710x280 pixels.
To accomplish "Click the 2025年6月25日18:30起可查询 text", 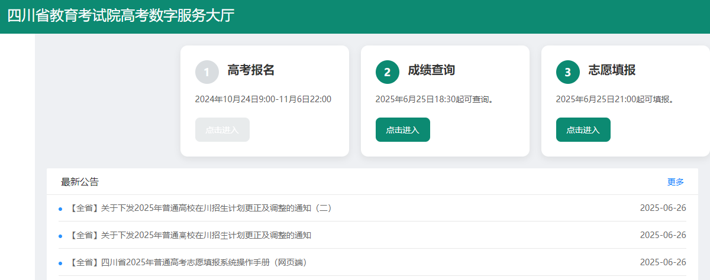I will coord(434,99).
